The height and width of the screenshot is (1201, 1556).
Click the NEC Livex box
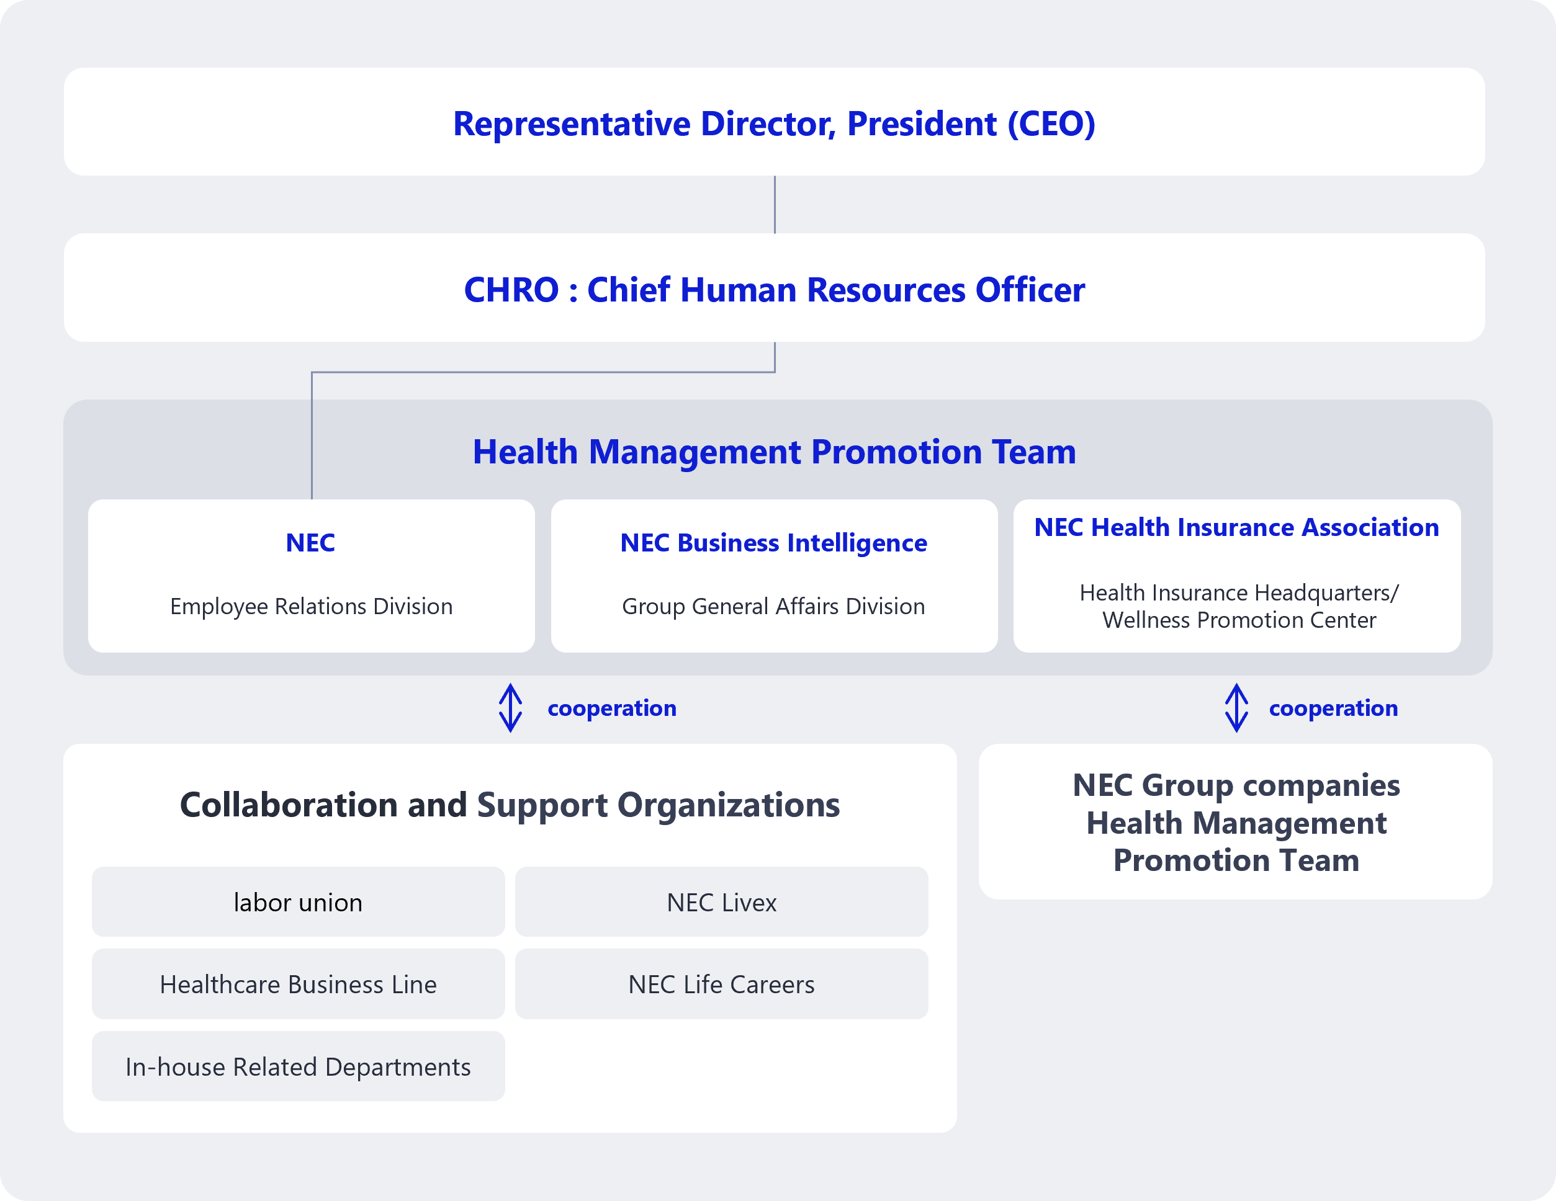[x=721, y=902]
